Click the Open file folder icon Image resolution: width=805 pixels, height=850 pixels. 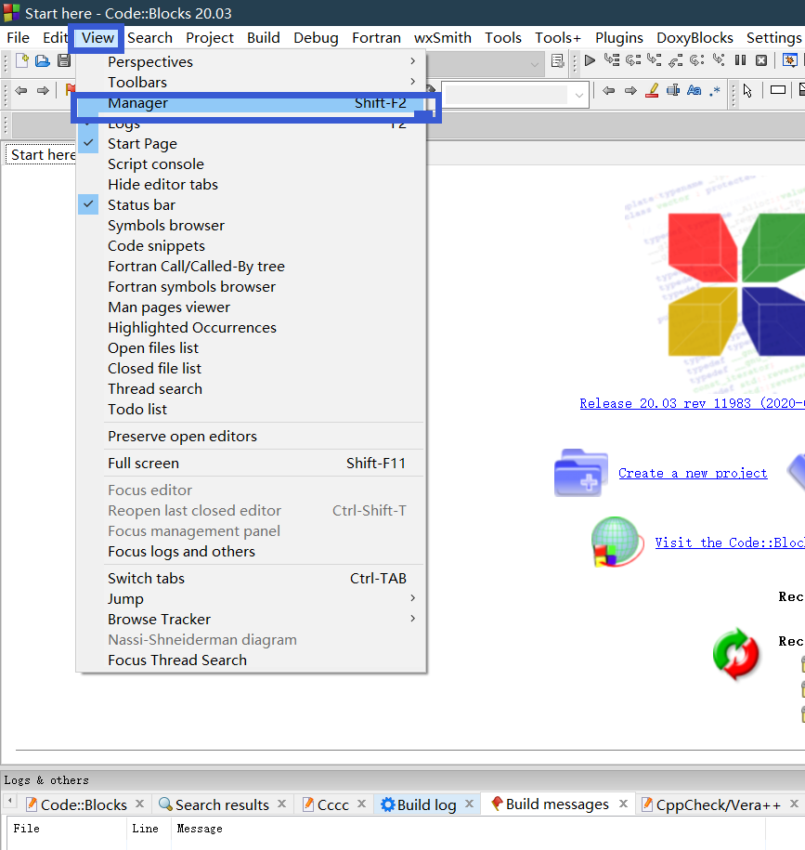tap(43, 60)
